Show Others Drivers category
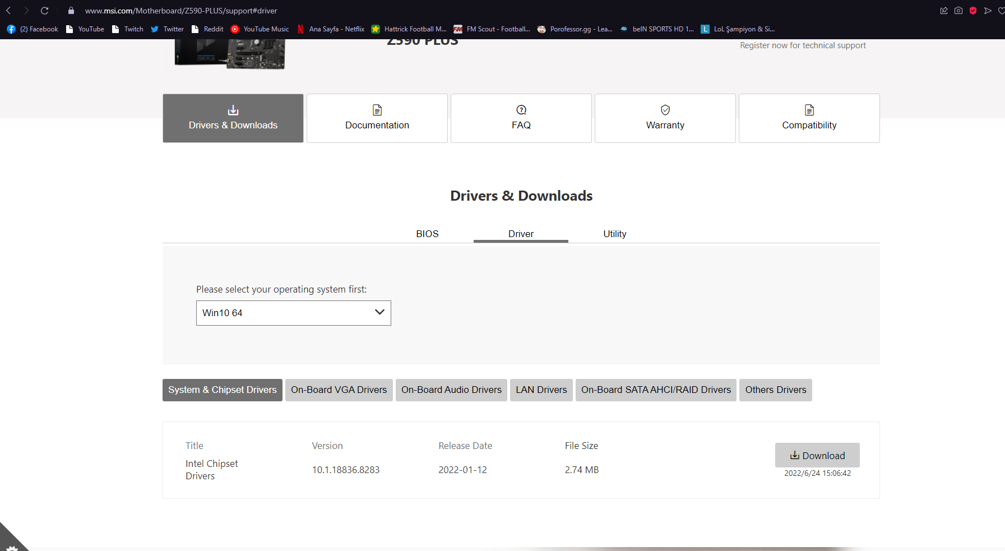This screenshot has width=1005, height=551. click(776, 390)
